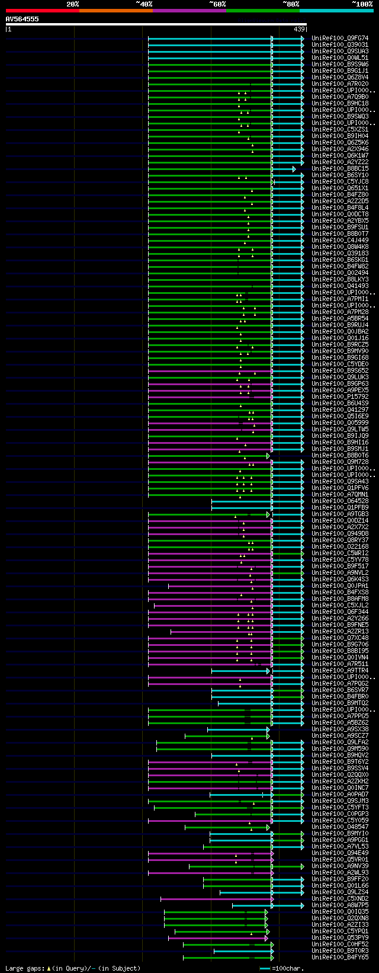Select hit UniRef100_Q0WL51
379x973 pixels.
coord(340,58)
